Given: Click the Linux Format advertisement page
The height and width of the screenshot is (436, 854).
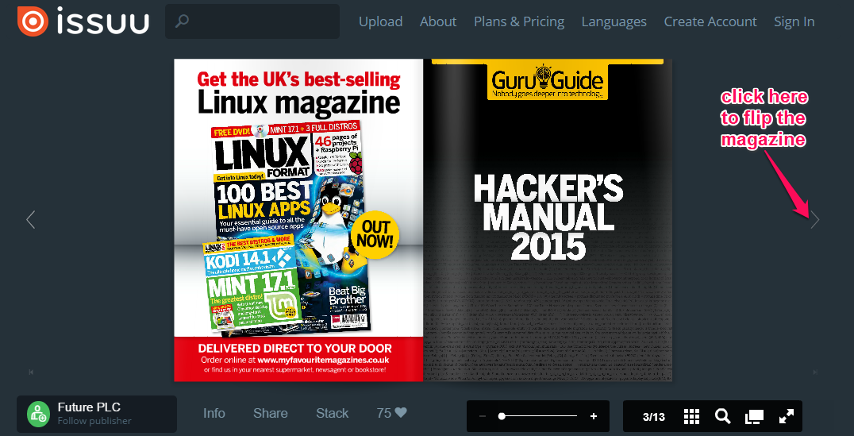Looking at the screenshot, I should (x=298, y=220).
